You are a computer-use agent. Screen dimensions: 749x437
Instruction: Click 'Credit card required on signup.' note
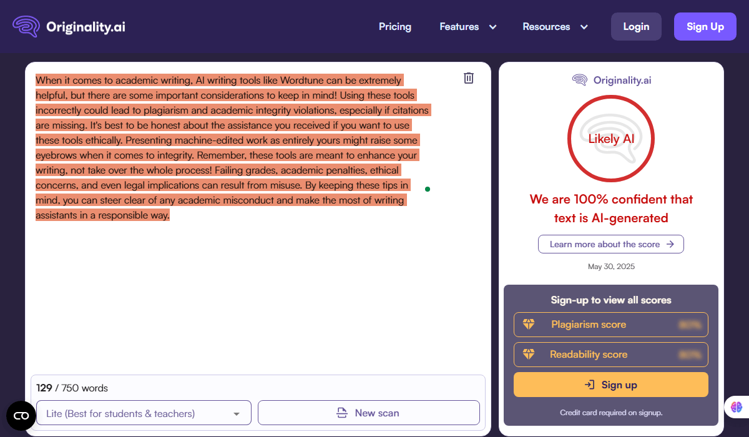pyautogui.click(x=611, y=413)
